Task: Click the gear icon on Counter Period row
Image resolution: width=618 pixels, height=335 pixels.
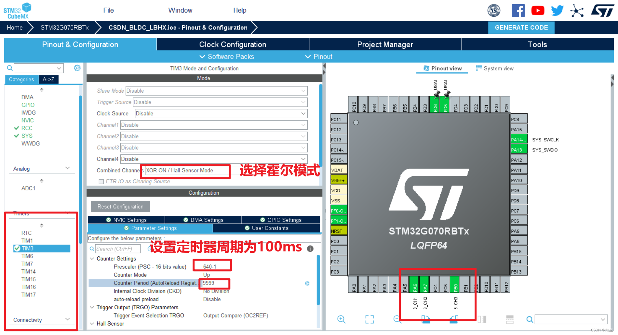Action: click(x=307, y=283)
